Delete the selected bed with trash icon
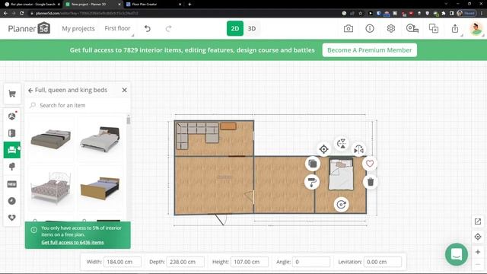Viewport: 487px width, 274px height. coord(371,182)
